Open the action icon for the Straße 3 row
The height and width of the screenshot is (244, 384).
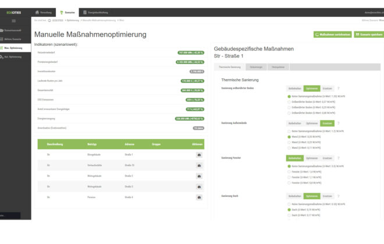tap(199, 187)
